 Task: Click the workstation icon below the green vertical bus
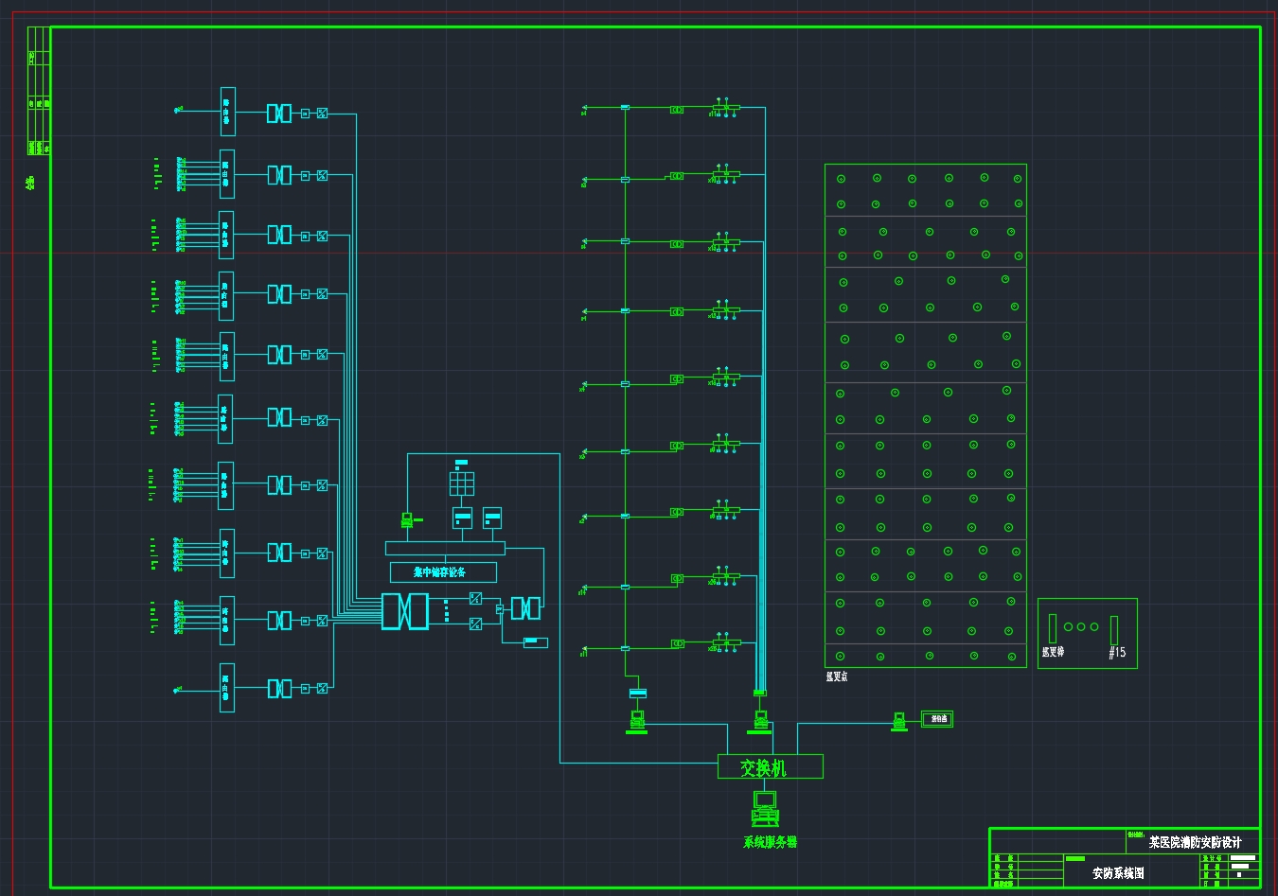637,721
